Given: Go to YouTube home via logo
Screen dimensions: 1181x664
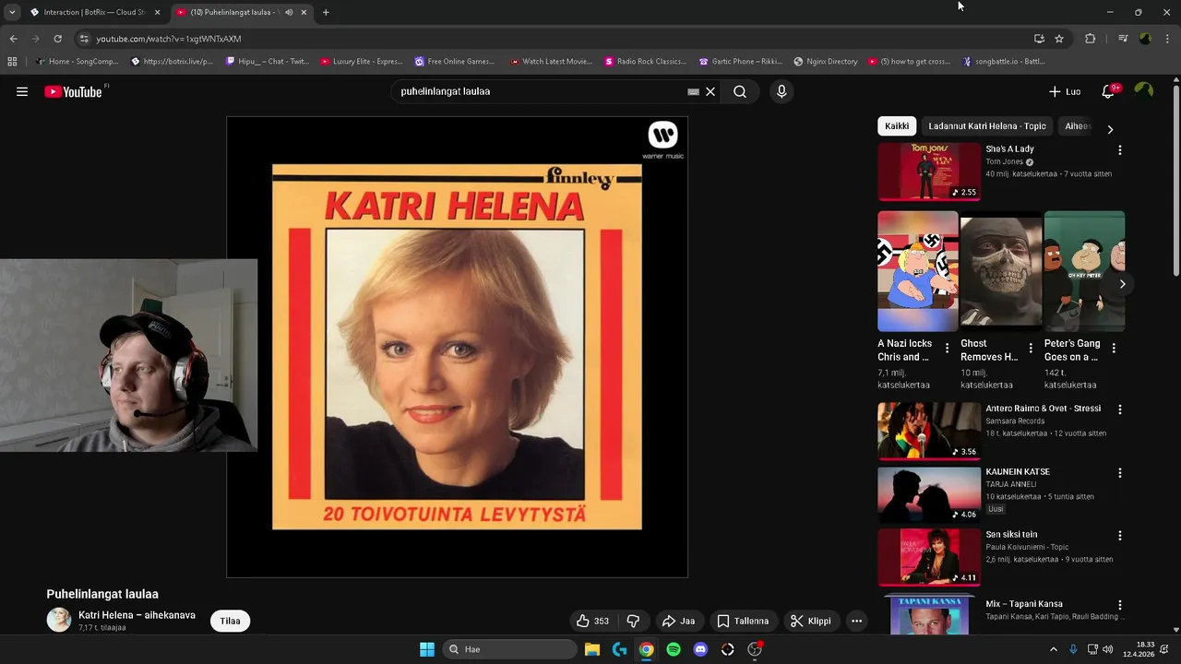Looking at the screenshot, I should point(74,91).
